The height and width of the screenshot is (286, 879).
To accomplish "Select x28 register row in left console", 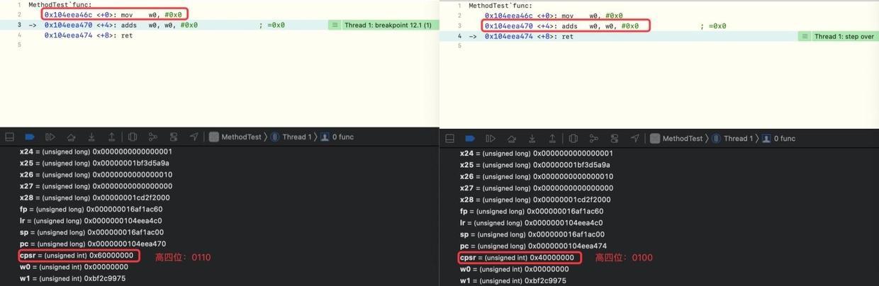I will [95, 198].
